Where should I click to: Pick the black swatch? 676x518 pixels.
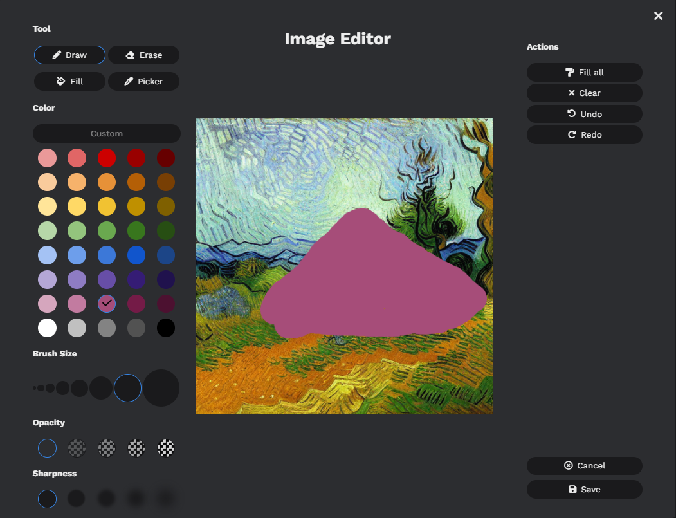point(166,328)
